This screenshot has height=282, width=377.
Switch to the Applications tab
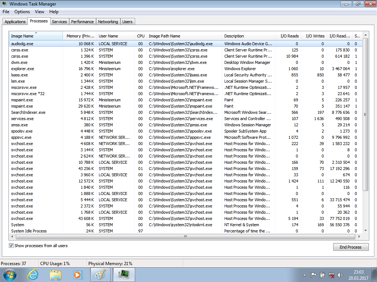pyautogui.click(x=15, y=22)
